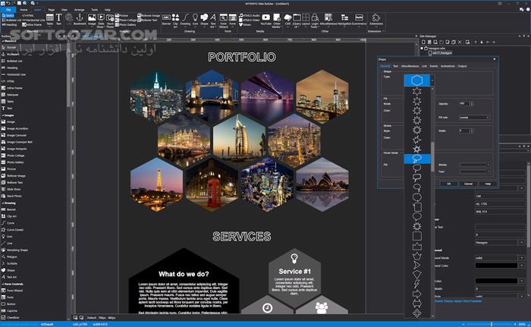Open the File menu
This screenshot has height=327, width=531.
point(8,10)
